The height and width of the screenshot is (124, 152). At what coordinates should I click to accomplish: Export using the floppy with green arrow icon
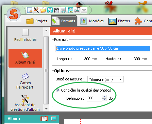pos(70,10)
